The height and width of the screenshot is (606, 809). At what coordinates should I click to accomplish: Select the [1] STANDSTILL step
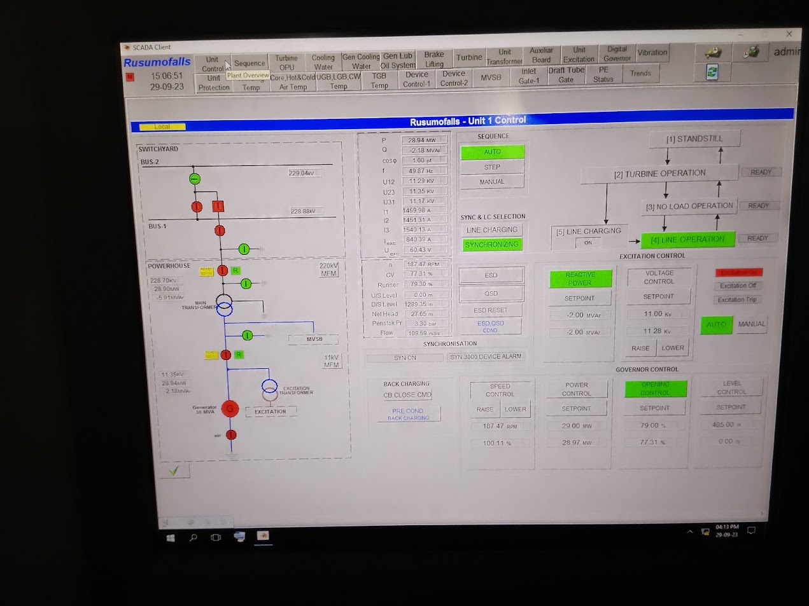click(694, 139)
